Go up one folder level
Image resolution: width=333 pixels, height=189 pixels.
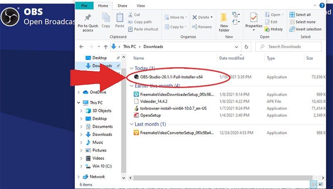point(106,47)
